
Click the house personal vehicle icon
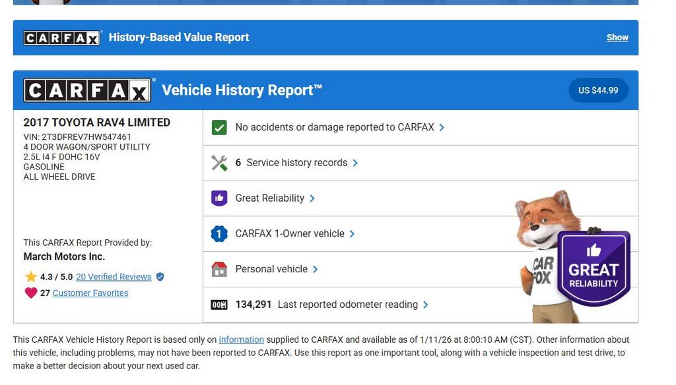pyautogui.click(x=219, y=269)
